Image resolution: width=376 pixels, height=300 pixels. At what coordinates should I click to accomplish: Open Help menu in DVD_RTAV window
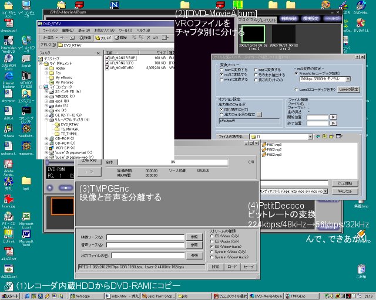point(143,30)
